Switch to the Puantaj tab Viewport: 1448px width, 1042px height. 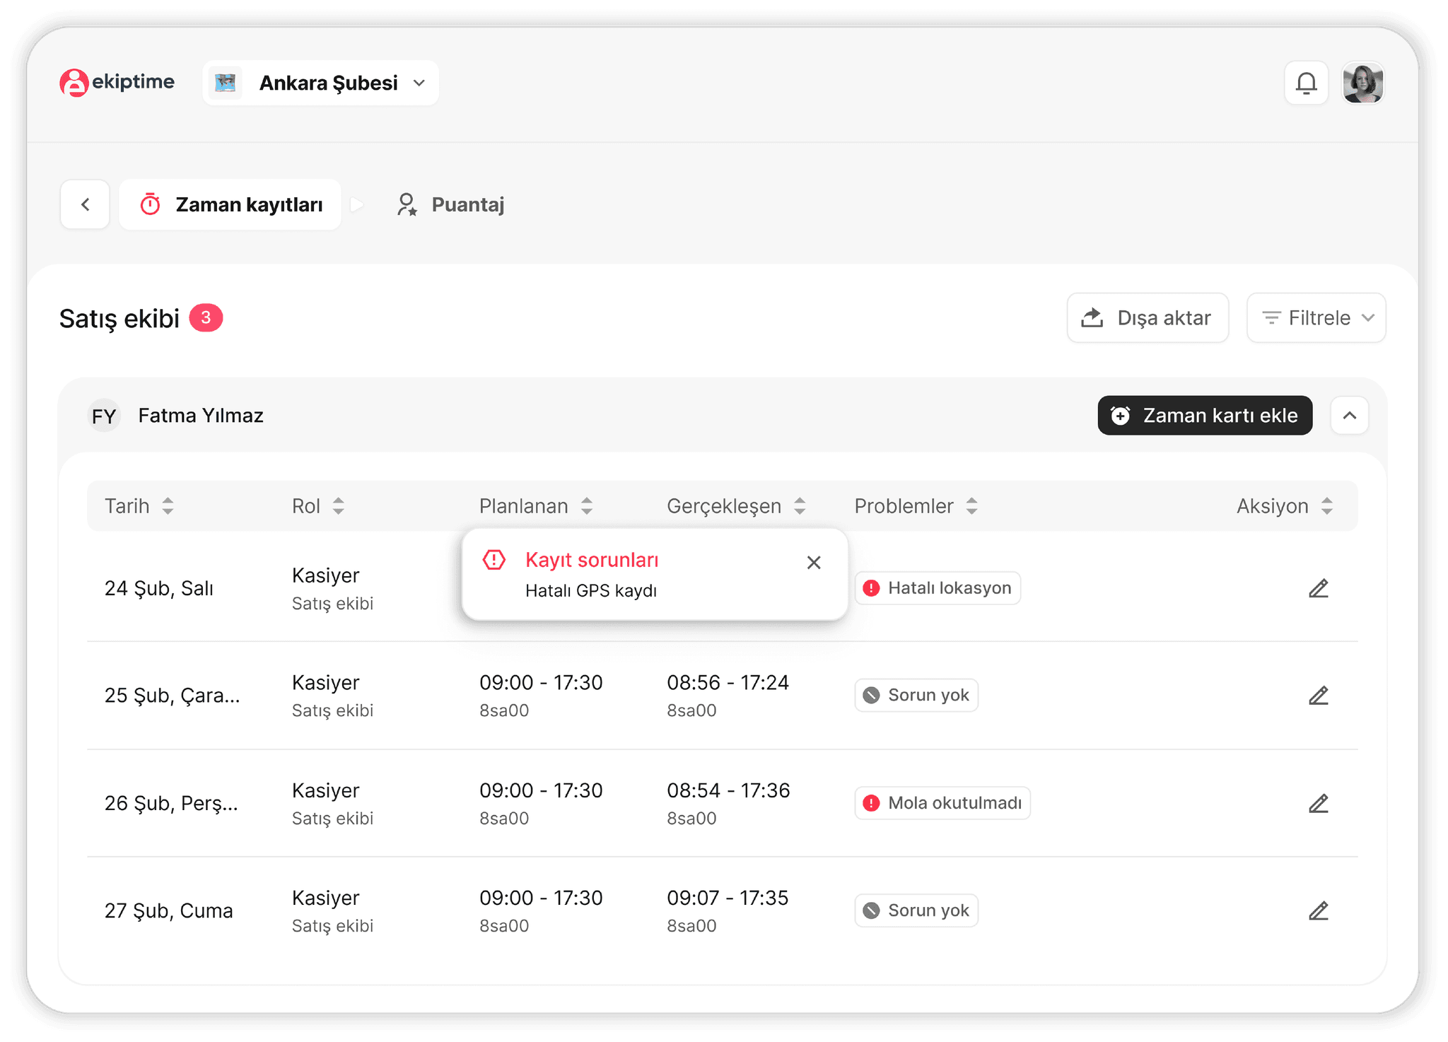tap(450, 204)
